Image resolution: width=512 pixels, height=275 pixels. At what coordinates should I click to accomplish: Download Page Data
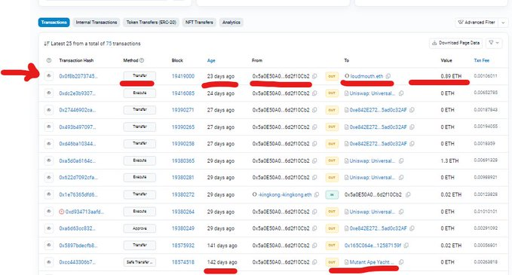click(456, 43)
